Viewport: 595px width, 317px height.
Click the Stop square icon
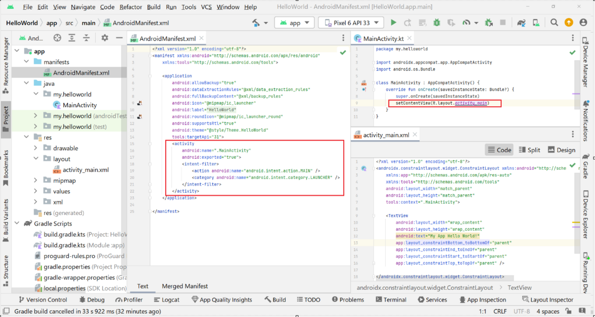502,23
